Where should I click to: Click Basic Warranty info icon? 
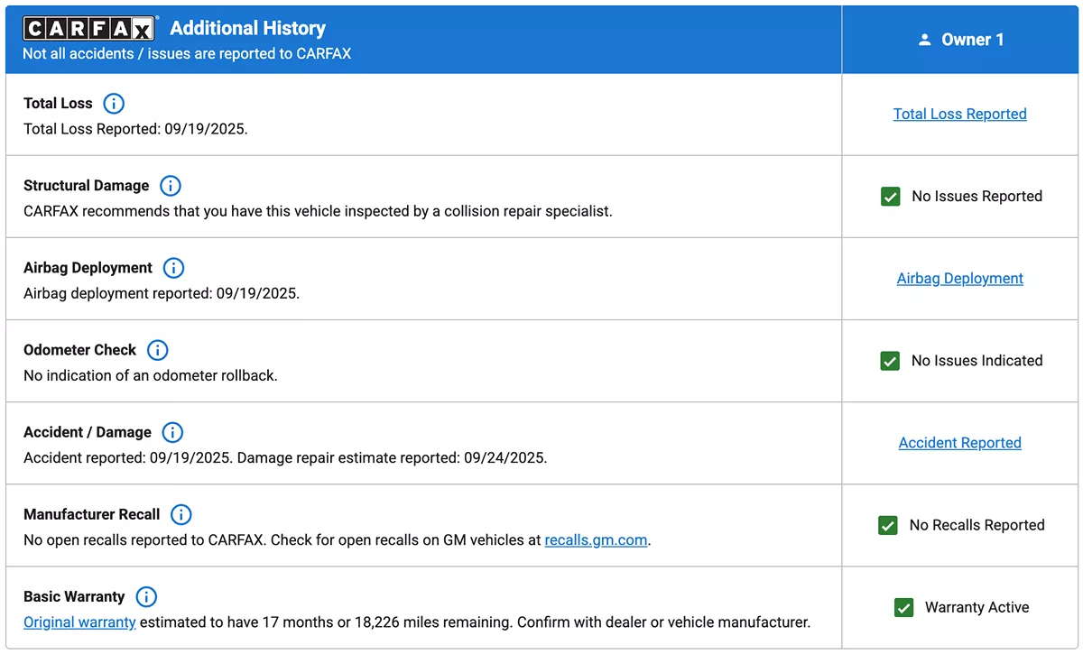pyautogui.click(x=145, y=596)
